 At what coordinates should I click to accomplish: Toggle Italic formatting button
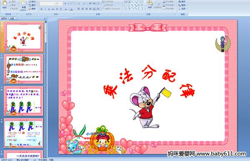pyautogui.click(x=45, y=9)
